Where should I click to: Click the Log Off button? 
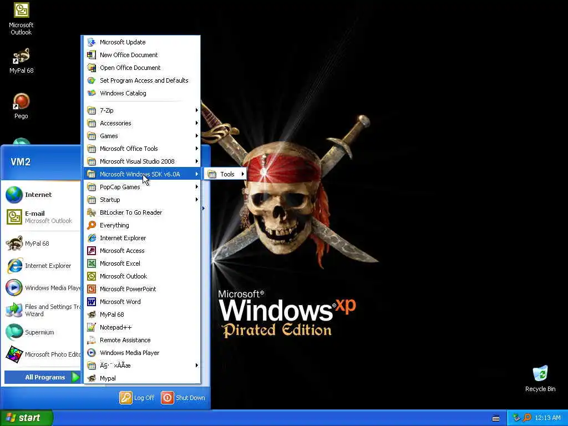[x=137, y=398]
